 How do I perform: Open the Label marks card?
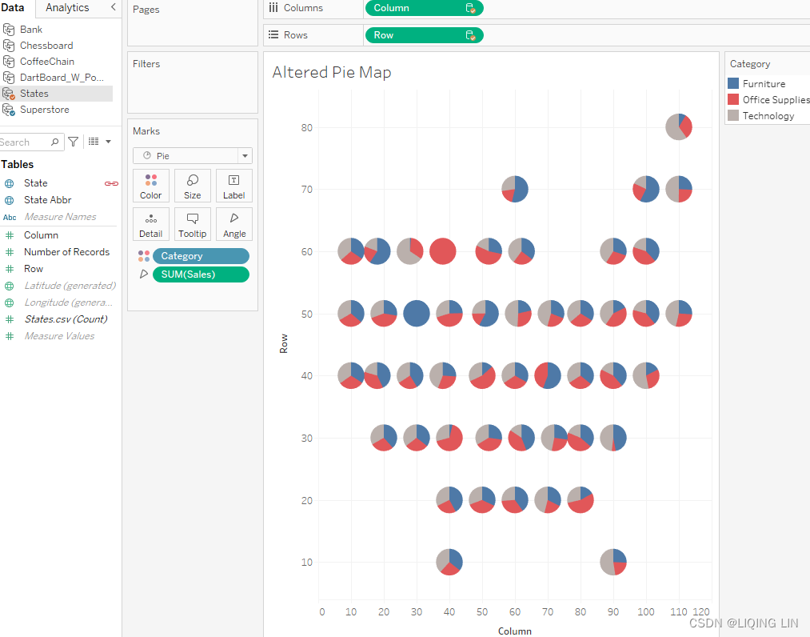click(x=234, y=186)
